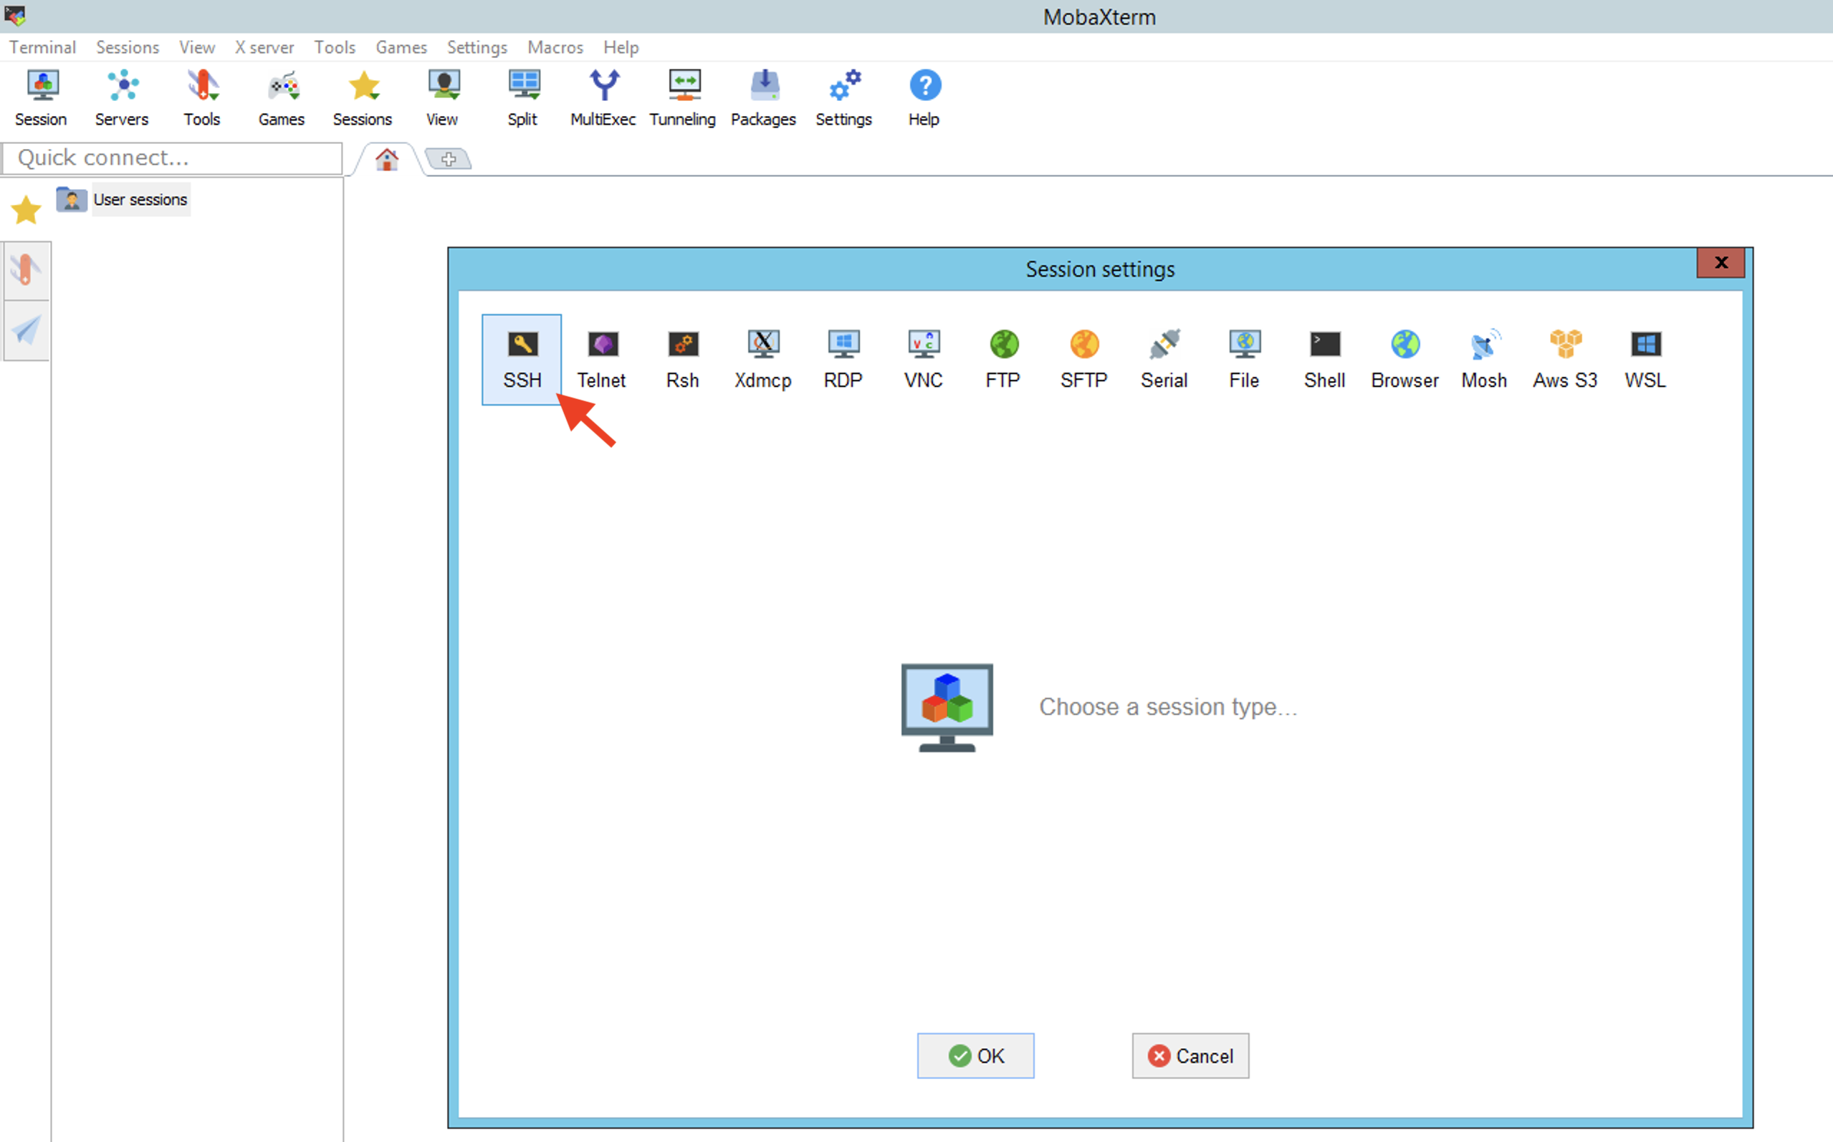The image size is (1833, 1142).
Task: Choose the Serial session icon
Action: point(1164,360)
